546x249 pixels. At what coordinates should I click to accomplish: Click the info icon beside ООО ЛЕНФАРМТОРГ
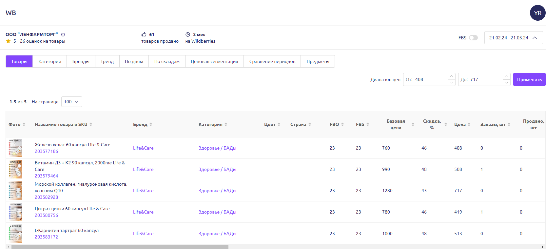[63, 34]
